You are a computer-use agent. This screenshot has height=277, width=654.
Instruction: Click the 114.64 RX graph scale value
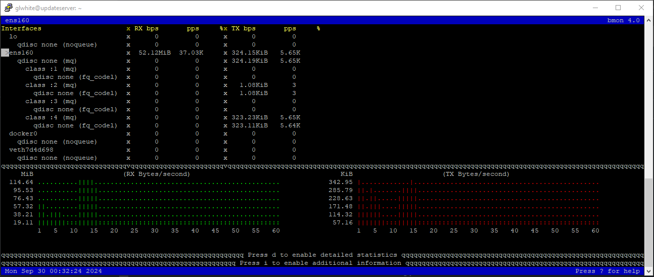click(21, 182)
